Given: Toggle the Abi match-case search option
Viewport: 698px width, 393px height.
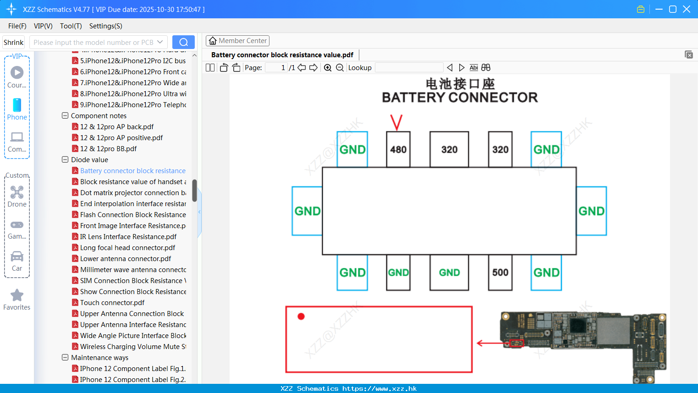Looking at the screenshot, I should [x=474, y=67].
